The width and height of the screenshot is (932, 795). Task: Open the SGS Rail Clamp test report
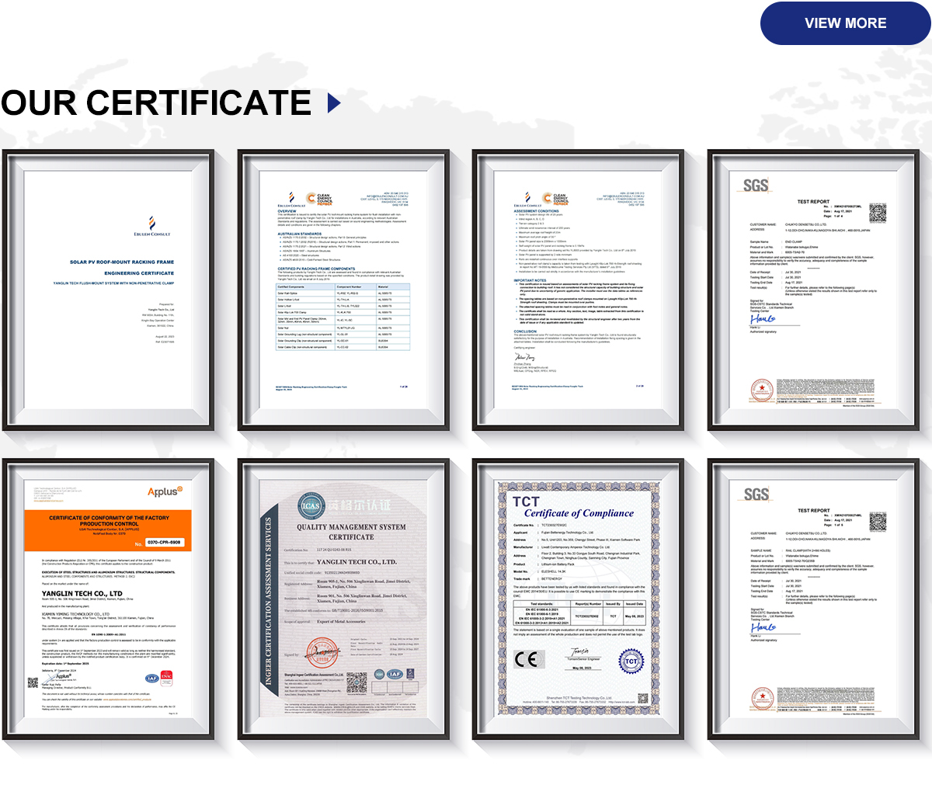tap(813, 599)
